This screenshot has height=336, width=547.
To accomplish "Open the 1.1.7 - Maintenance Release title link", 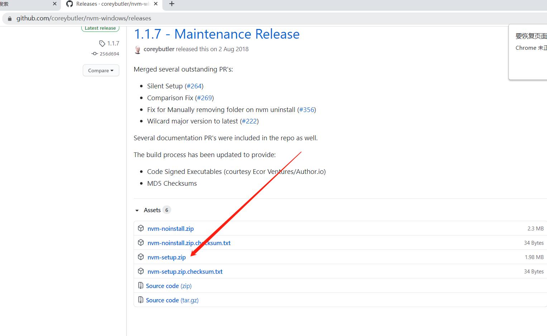I will click(217, 34).
